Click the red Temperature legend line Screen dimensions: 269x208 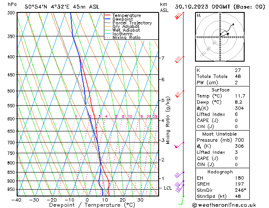click(x=107, y=15)
